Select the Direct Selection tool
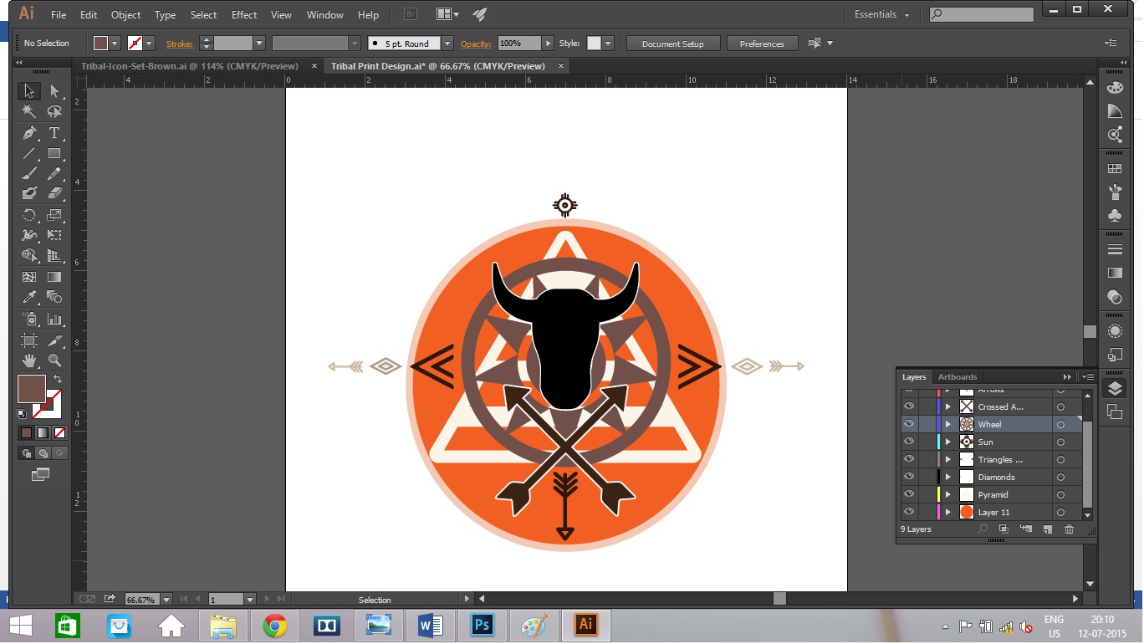 54,91
